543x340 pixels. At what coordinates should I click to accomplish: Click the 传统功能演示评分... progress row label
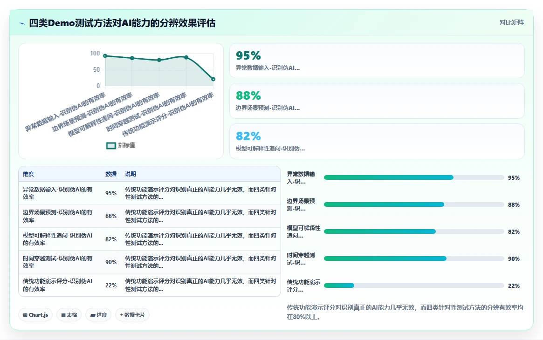click(x=304, y=286)
